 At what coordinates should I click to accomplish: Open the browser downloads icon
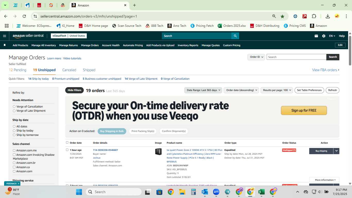pos(328,16)
